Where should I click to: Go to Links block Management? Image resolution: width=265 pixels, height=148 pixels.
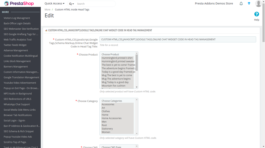tap(17, 61)
